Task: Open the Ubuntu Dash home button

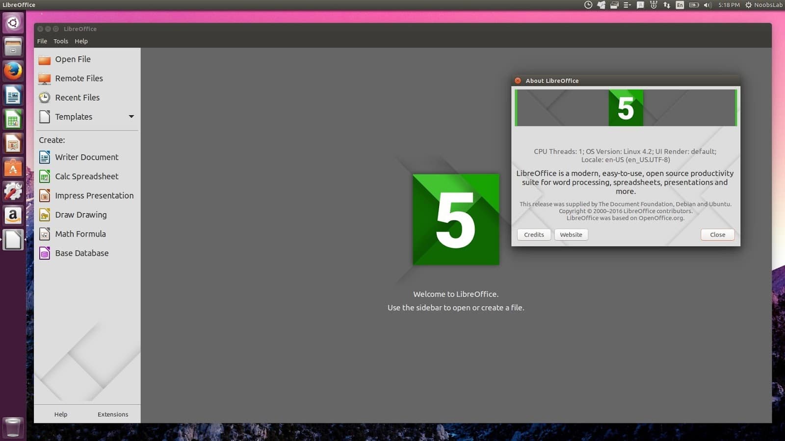Action: [13, 23]
